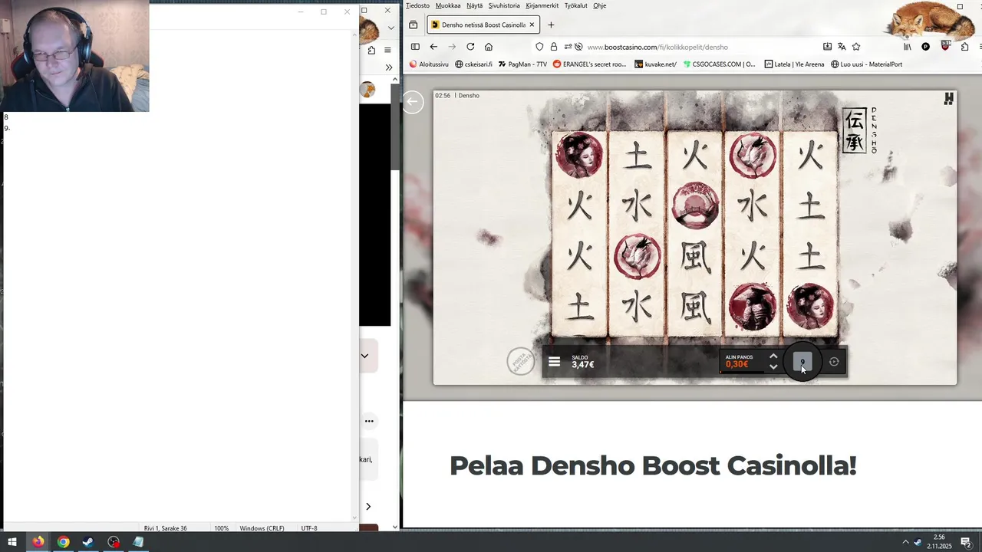
Task: Open the Firefox extensions puzzle icon
Action: tap(965, 47)
